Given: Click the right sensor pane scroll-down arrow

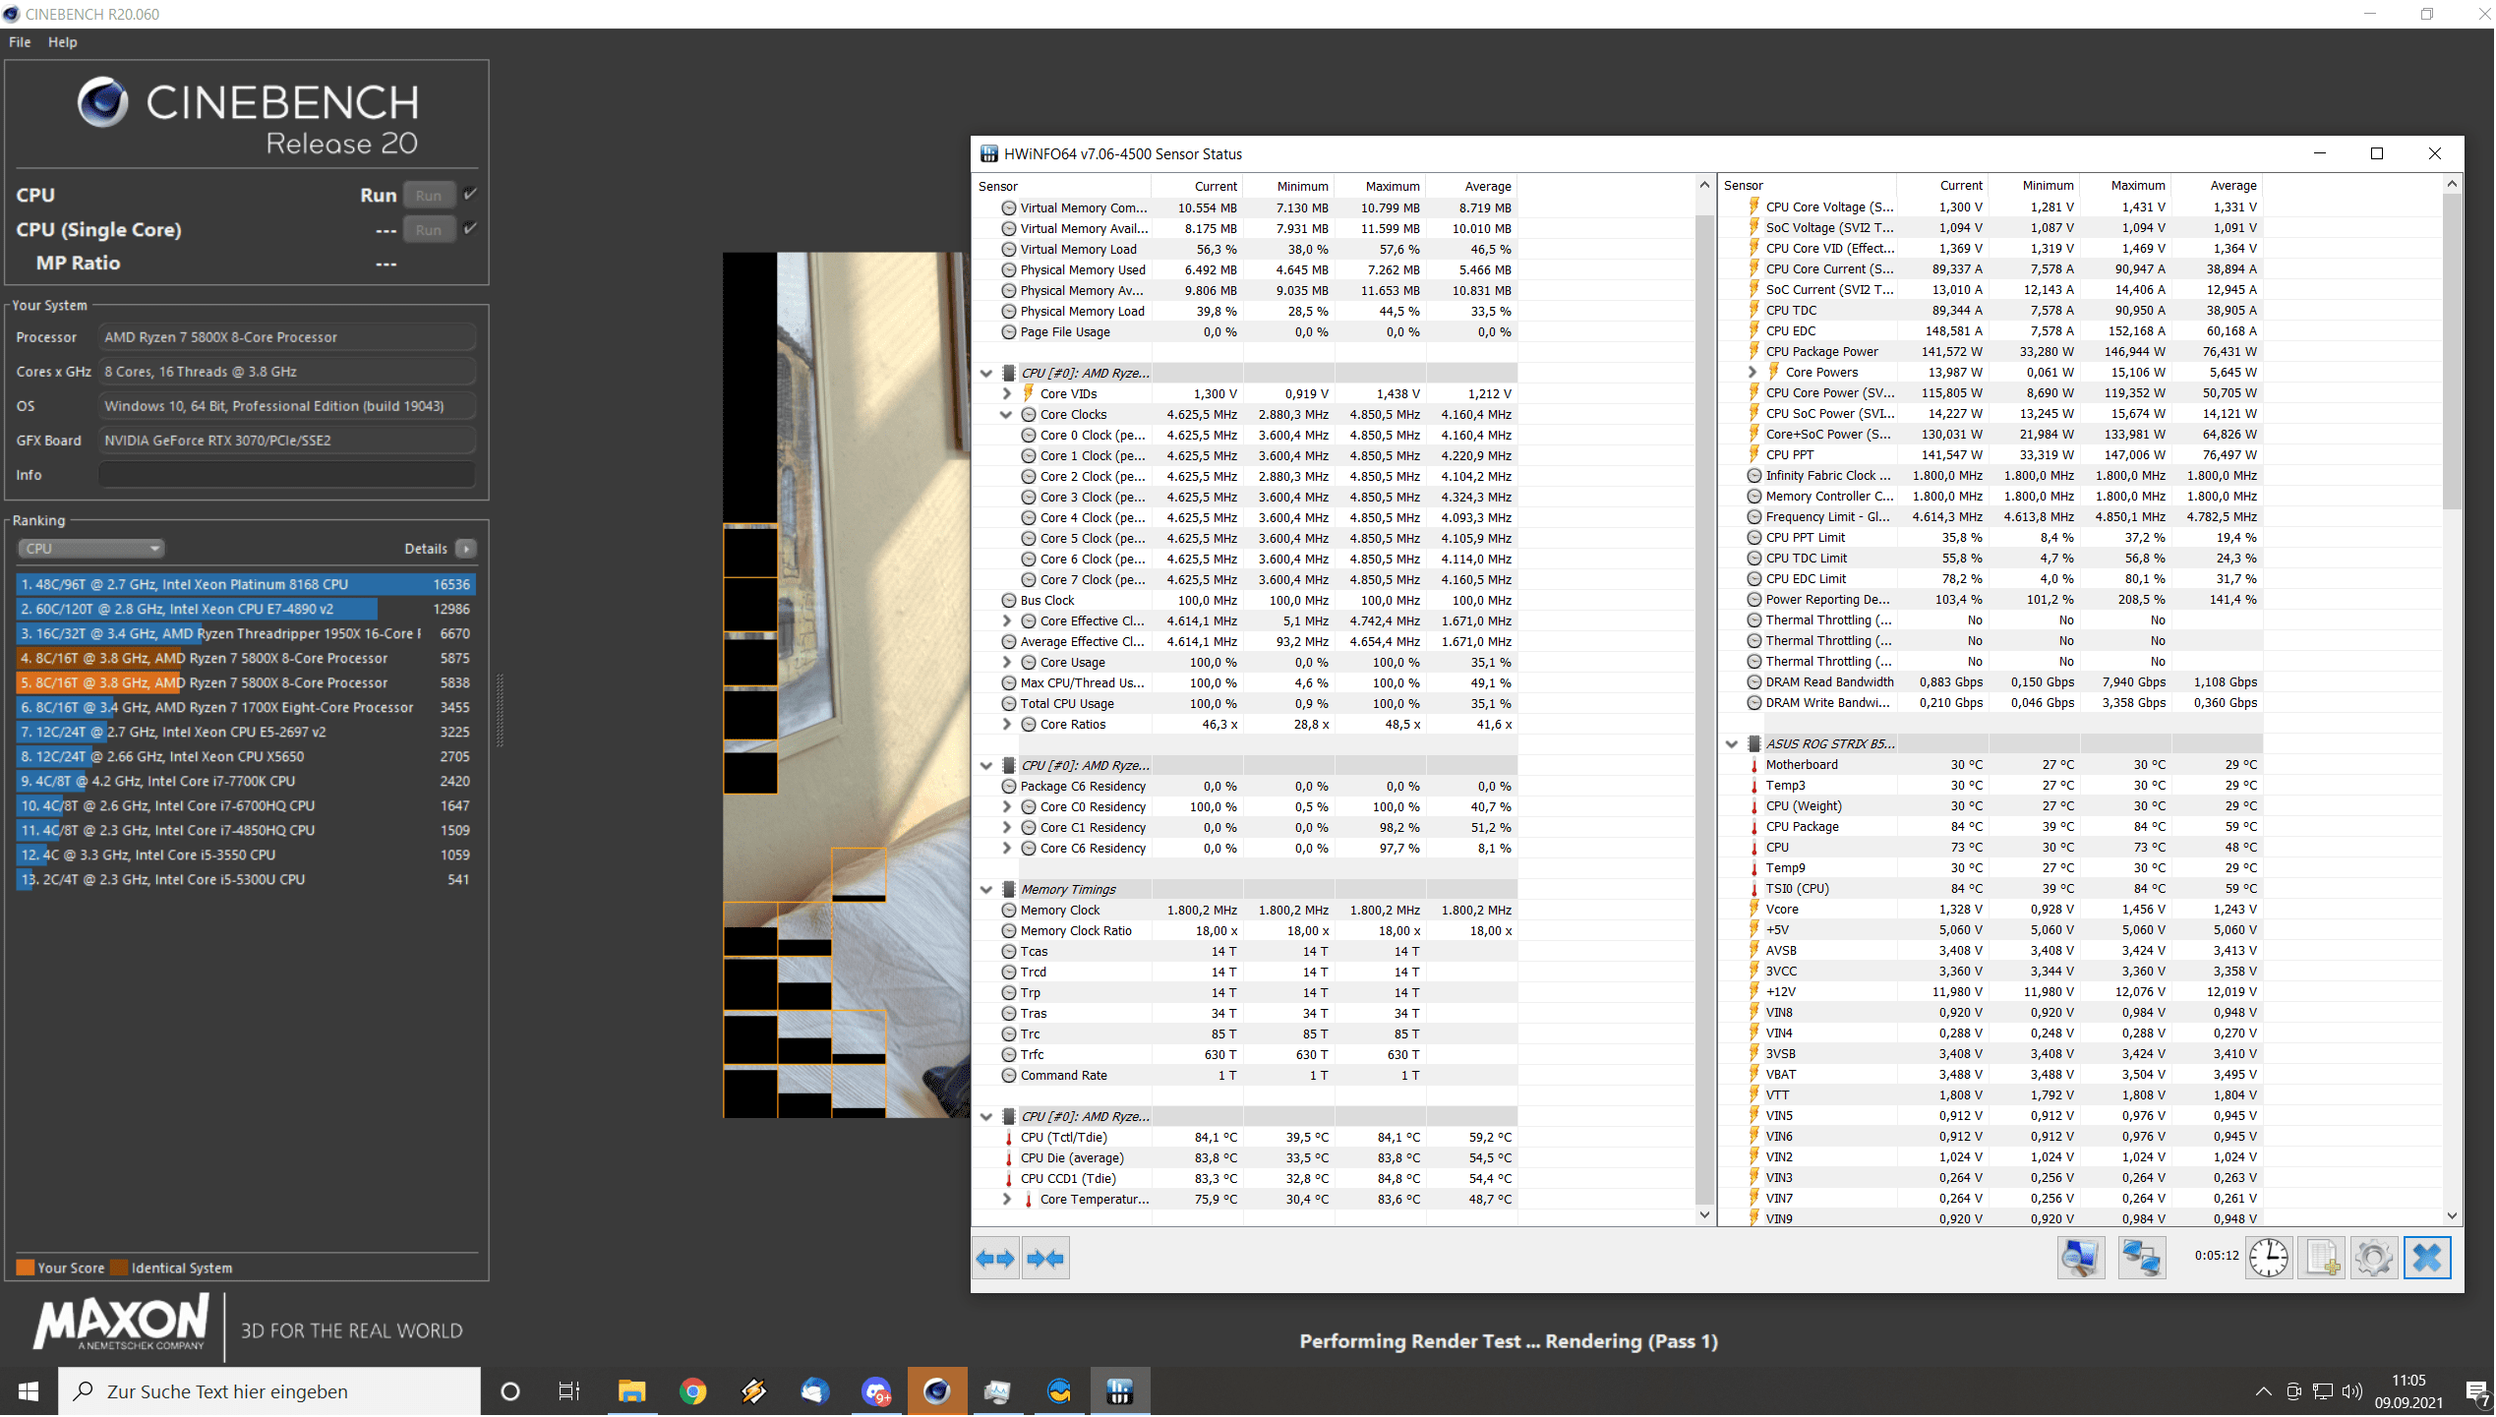Looking at the screenshot, I should point(2452,1216).
